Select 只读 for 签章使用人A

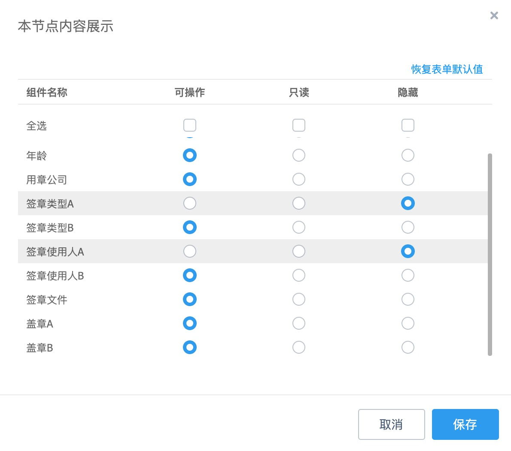299,251
